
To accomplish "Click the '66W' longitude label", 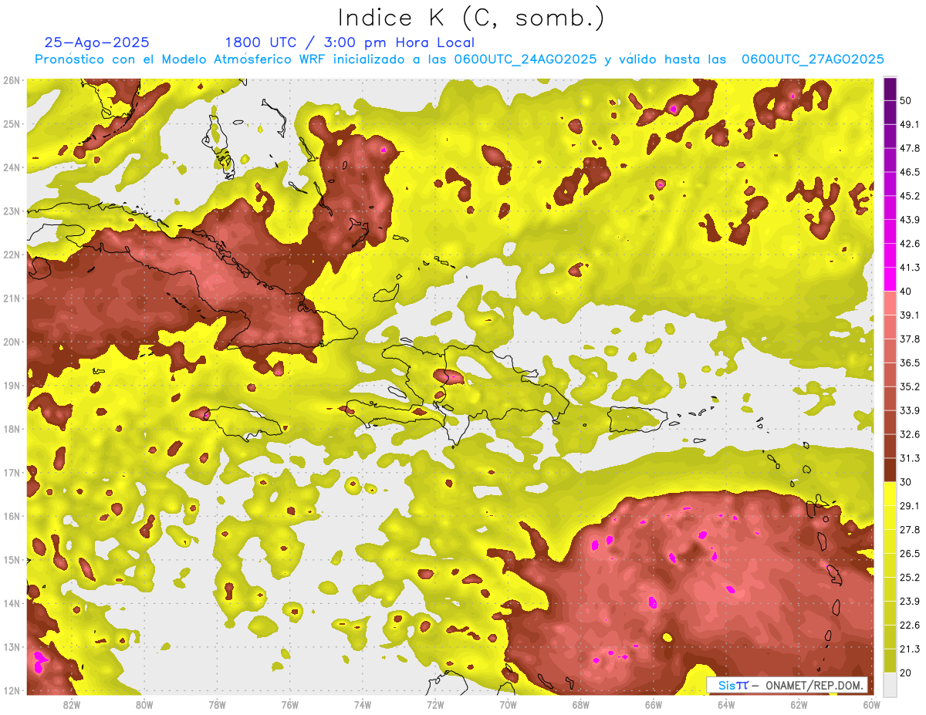I will click(654, 704).
